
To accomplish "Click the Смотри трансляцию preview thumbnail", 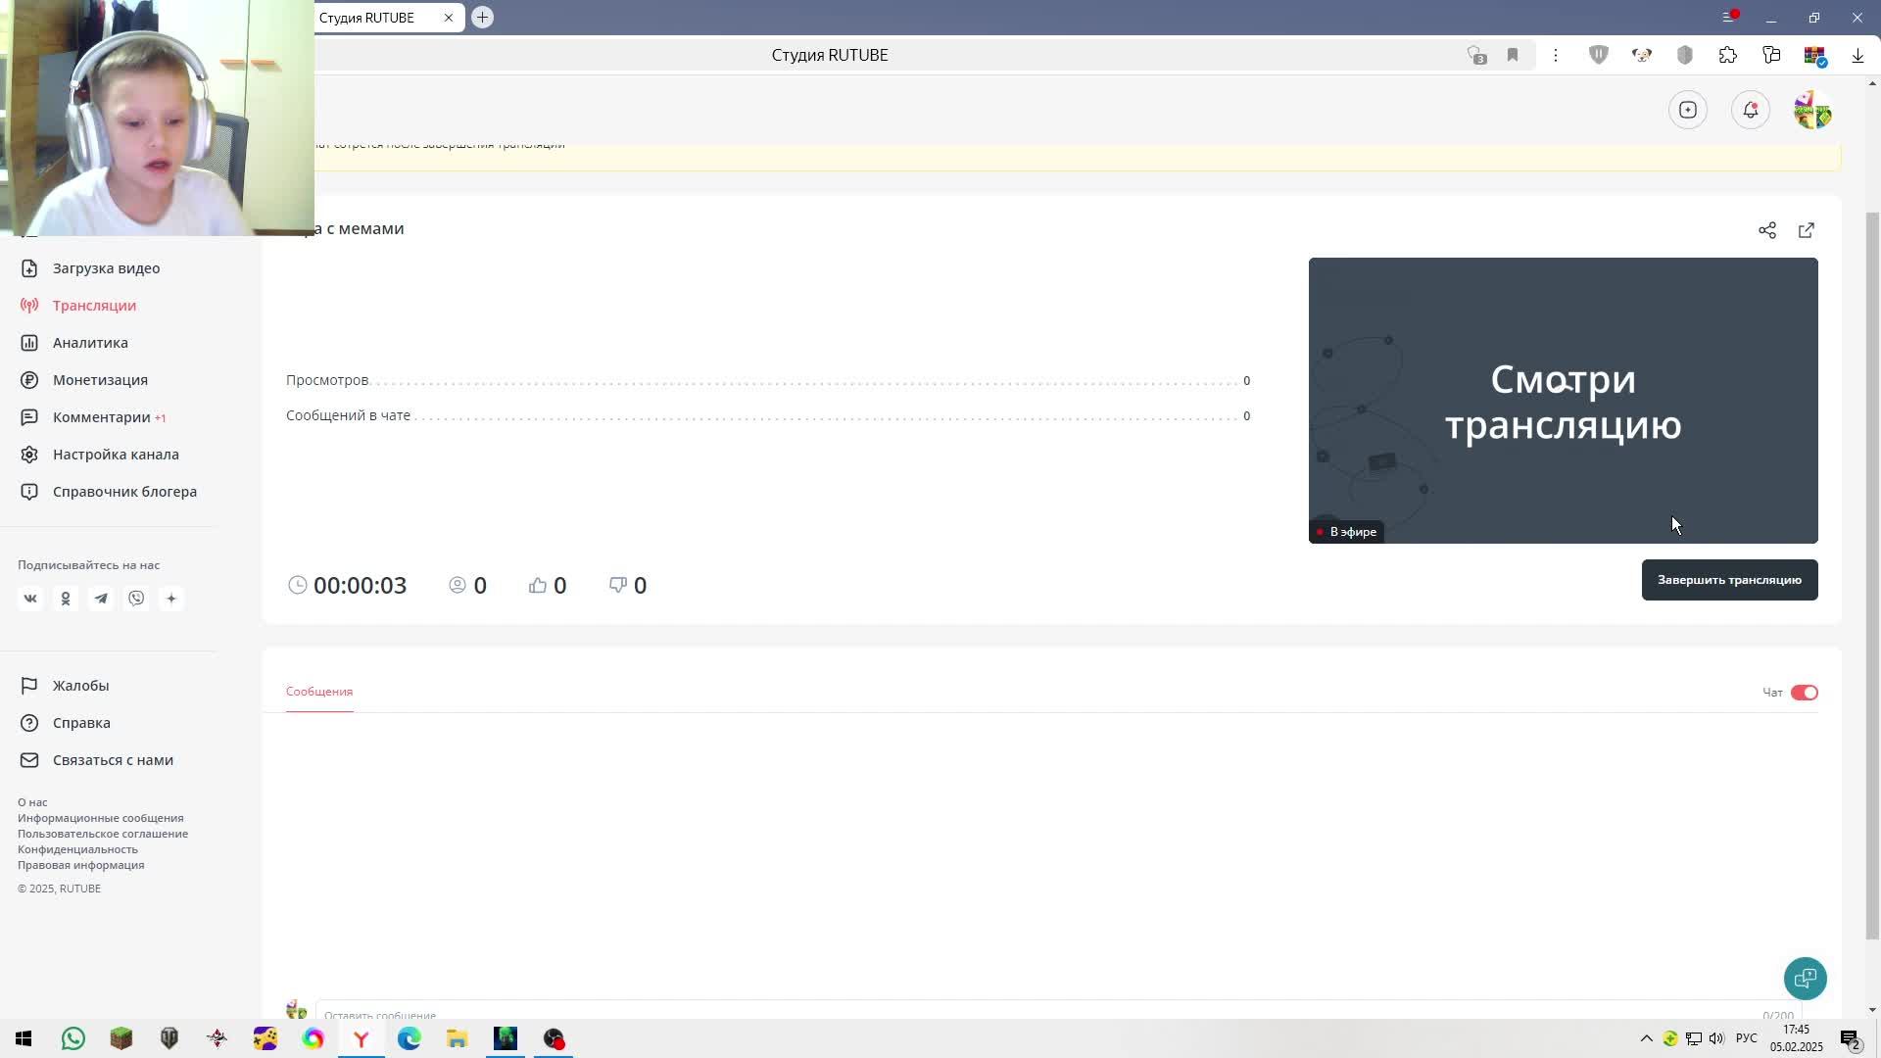I will (1563, 401).
